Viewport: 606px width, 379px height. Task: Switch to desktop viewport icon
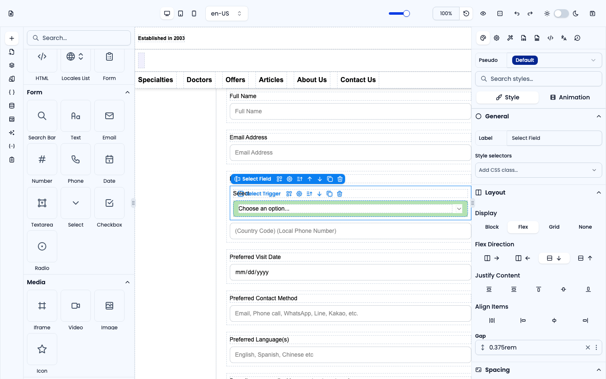(167, 13)
